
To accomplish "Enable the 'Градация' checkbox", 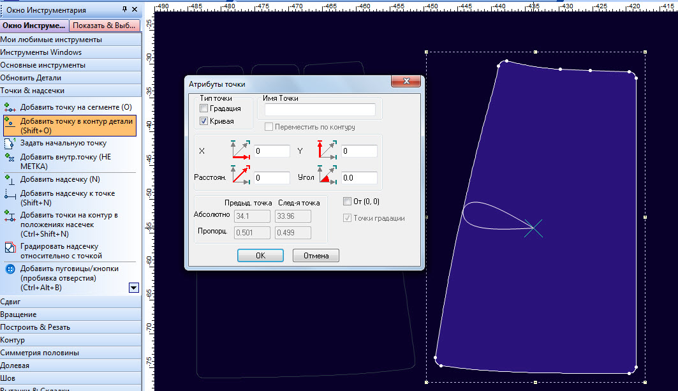I will pyautogui.click(x=204, y=108).
